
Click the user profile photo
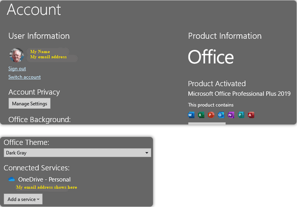pos(17,55)
